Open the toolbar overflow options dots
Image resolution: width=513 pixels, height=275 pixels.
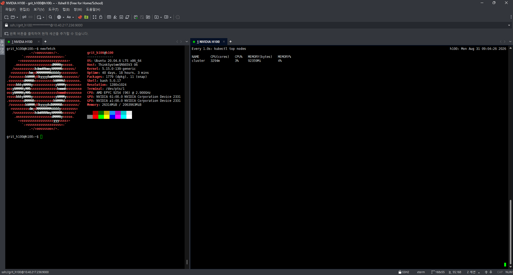(511, 17)
